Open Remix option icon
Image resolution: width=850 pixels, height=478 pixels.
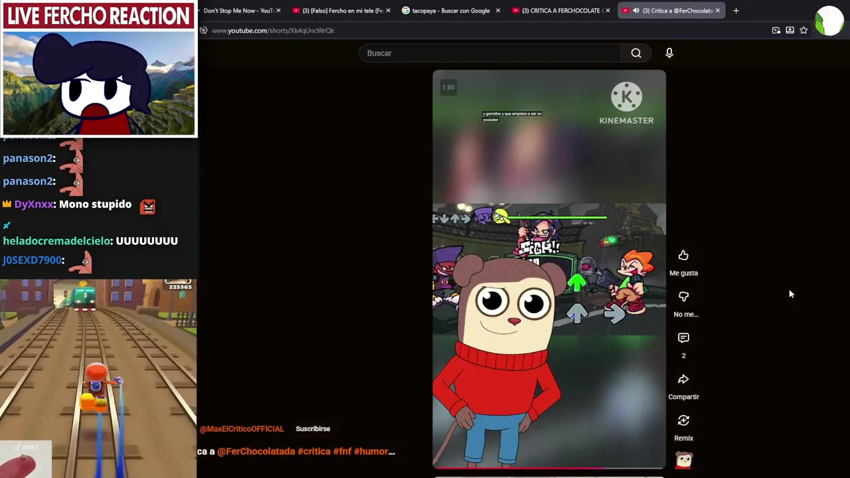click(683, 420)
